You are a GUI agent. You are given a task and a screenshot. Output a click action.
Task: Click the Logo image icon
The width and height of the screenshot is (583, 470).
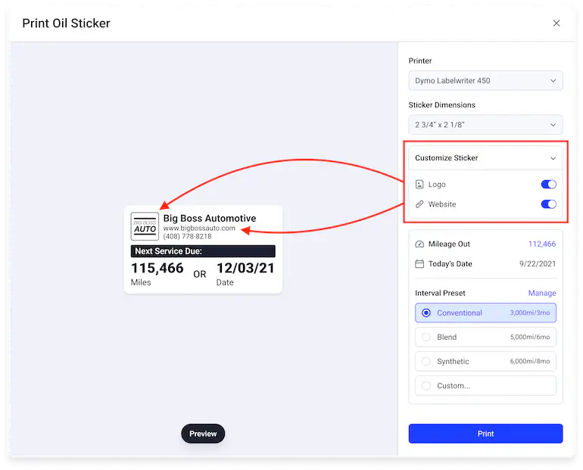tap(420, 185)
